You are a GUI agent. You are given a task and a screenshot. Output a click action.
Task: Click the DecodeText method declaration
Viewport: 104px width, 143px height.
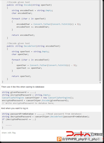(x=33, y=46)
